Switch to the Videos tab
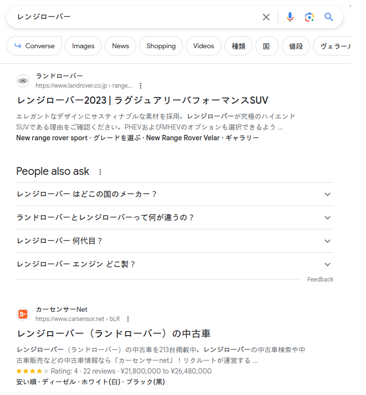Image resolution: width=366 pixels, height=395 pixels. [x=203, y=46]
